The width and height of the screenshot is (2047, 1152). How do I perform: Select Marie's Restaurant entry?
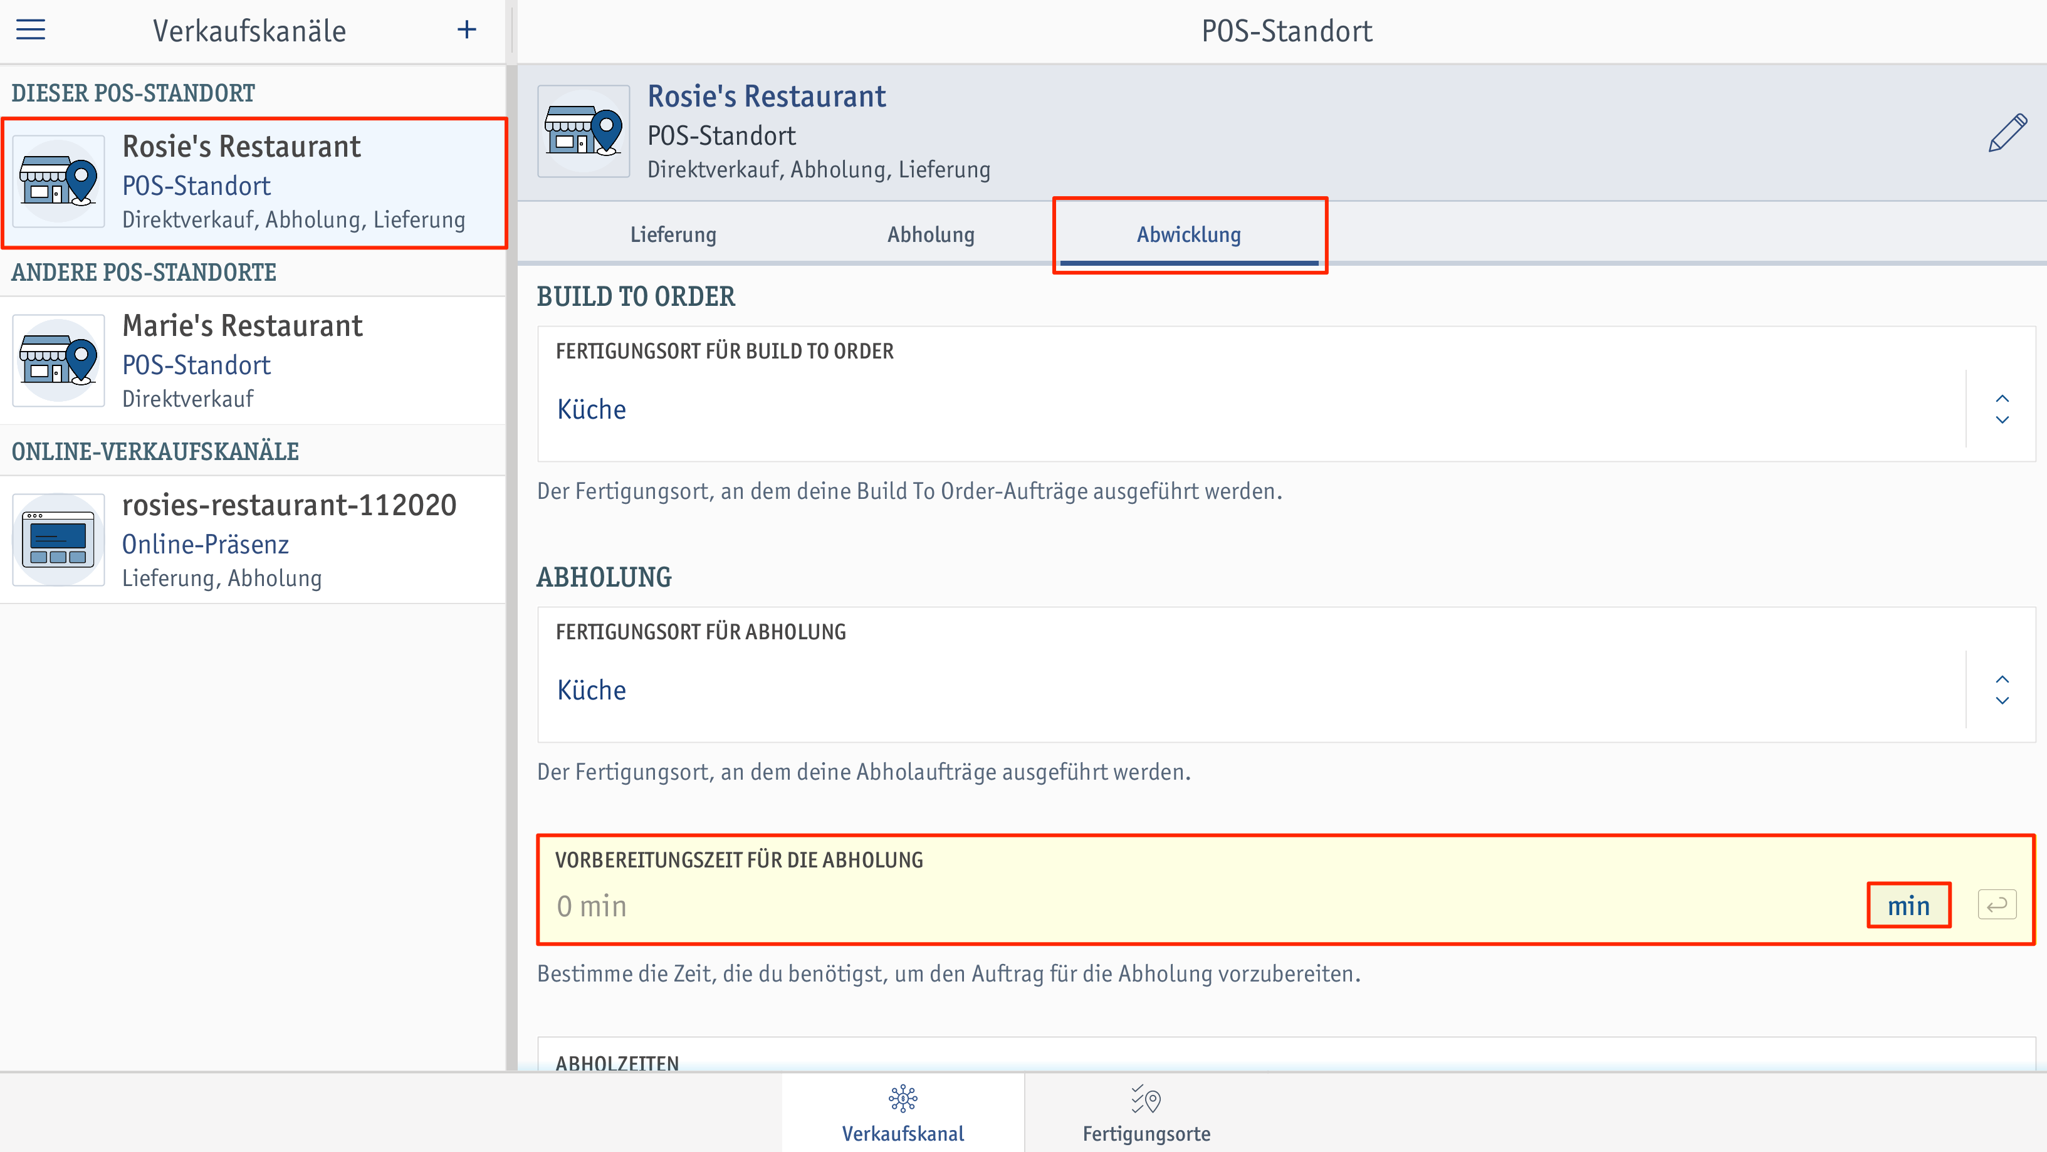[253, 360]
